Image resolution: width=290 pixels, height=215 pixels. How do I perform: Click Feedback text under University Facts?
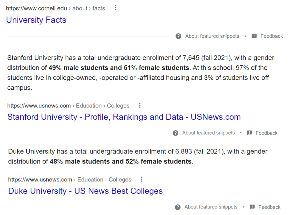[272, 36]
